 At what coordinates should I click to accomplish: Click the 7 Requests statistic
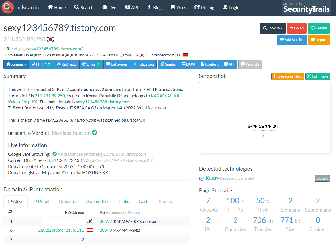coord(208,205)
